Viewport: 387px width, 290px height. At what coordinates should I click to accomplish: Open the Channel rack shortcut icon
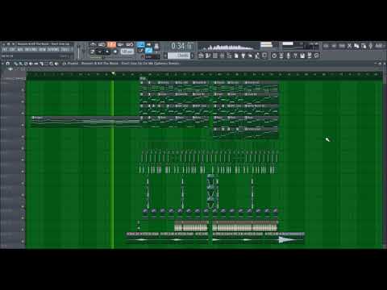[x=215, y=56]
